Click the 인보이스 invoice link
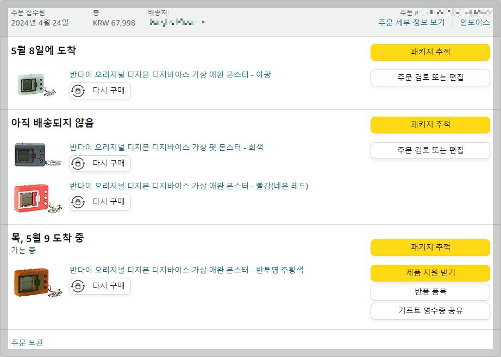The image size is (501, 357). (477, 22)
